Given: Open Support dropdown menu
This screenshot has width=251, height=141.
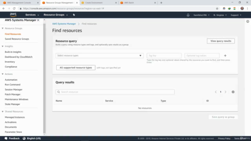Looking at the screenshot, I should point(236,15).
